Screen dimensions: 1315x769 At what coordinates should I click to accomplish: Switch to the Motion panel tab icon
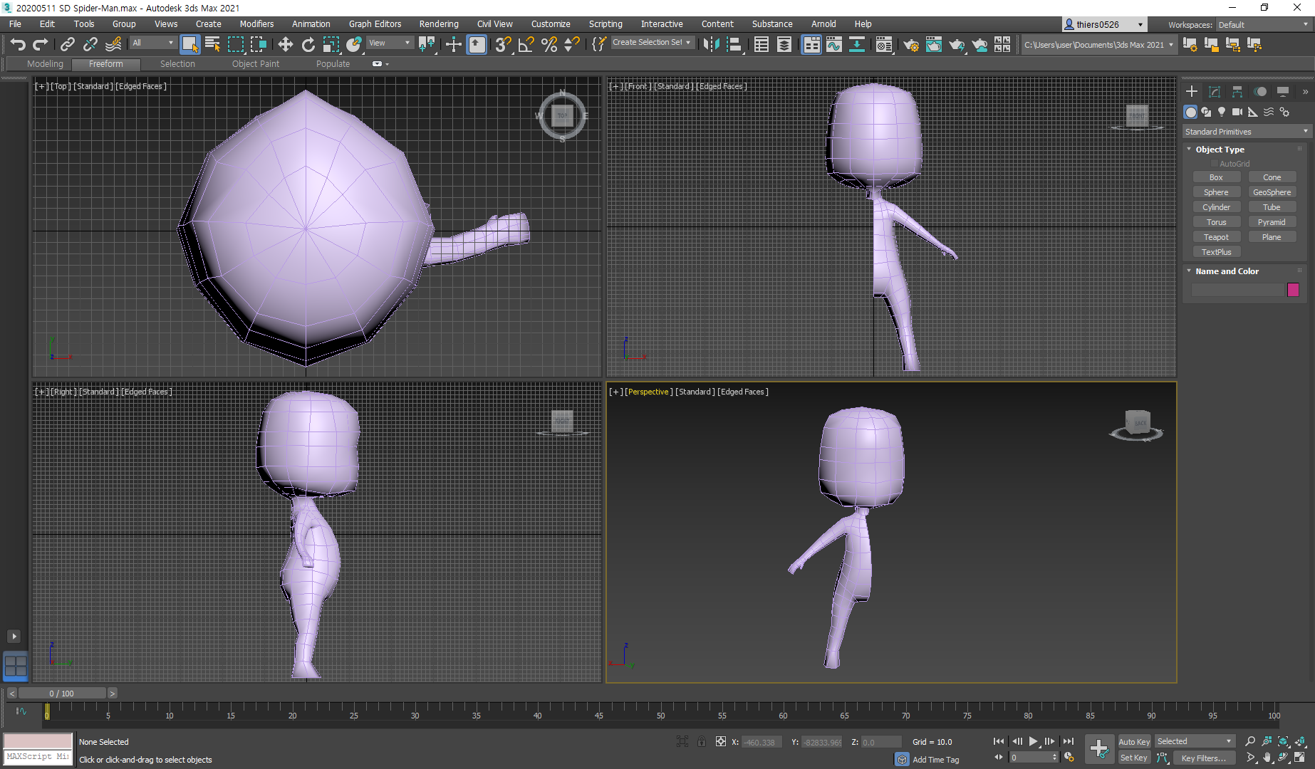(x=1260, y=92)
